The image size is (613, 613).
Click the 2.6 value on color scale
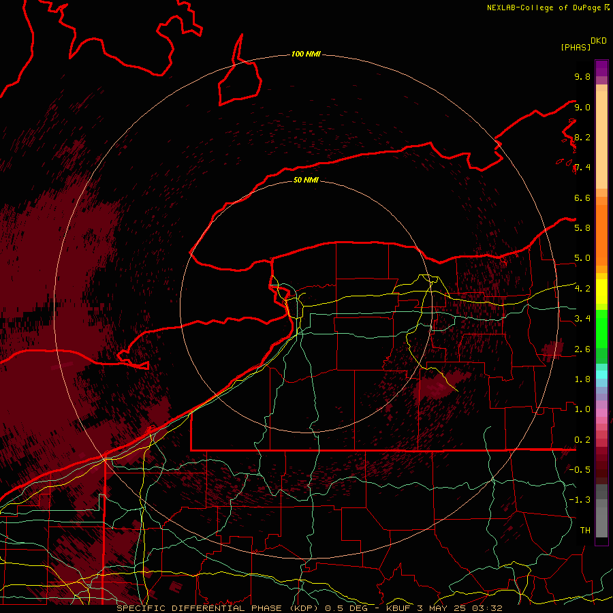[x=582, y=349]
